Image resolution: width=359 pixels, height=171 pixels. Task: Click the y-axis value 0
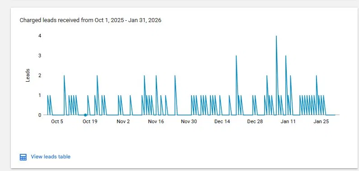click(40, 115)
